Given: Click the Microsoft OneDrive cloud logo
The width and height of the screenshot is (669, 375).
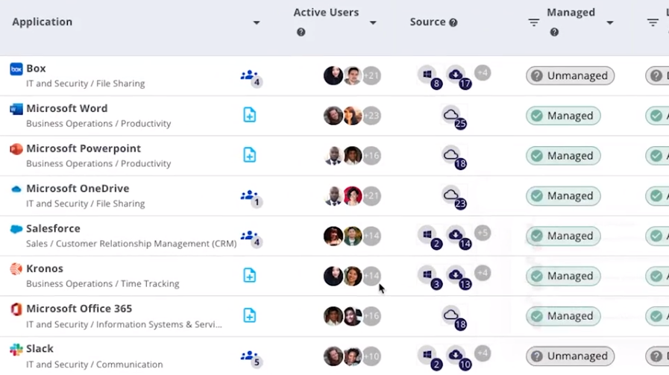Looking at the screenshot, I should (16, 189).
